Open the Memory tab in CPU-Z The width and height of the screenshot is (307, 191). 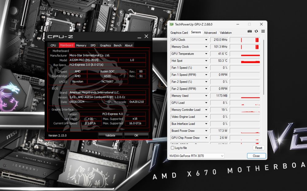pos(81,45)
